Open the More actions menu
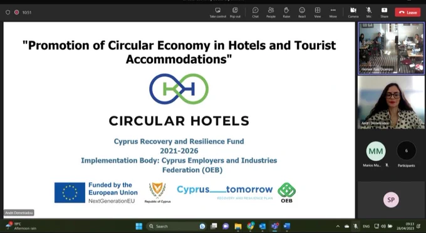The width and height of the screenshot is (426, 233). click(333, 13)
